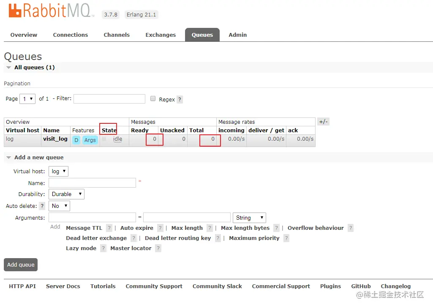Open the visit_log queue link
Viewport: 433px width, 308px height.
click(x=55, y=139)
